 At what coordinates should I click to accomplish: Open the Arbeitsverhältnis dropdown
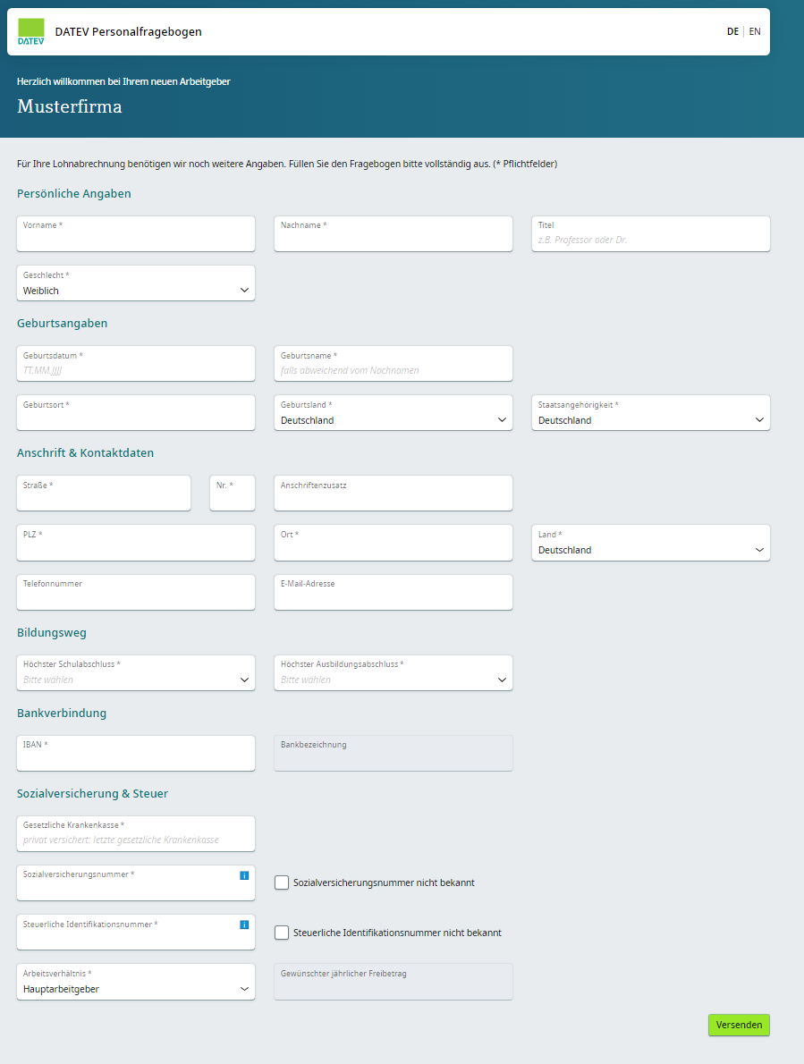click(x=136, y=982)
